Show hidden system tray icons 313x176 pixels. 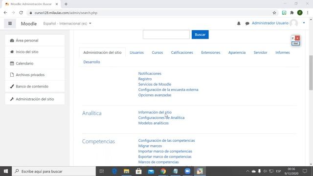248,171
